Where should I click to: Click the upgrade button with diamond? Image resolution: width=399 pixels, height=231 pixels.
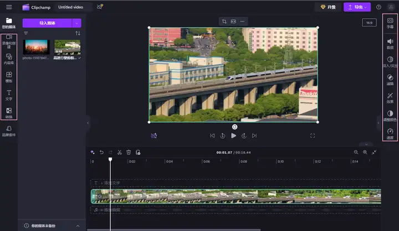[x=328, y=7]
